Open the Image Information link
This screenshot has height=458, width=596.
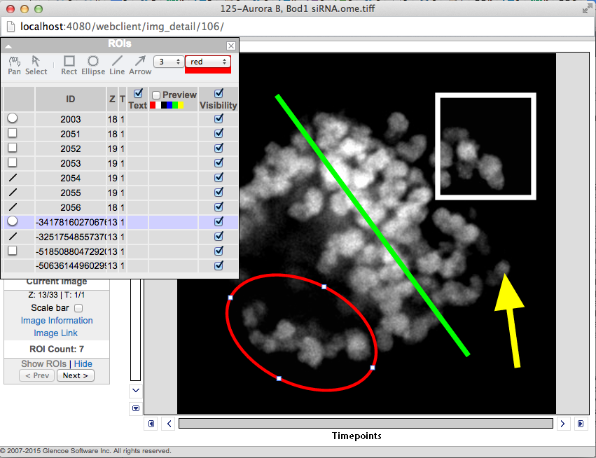coord(57,321)
